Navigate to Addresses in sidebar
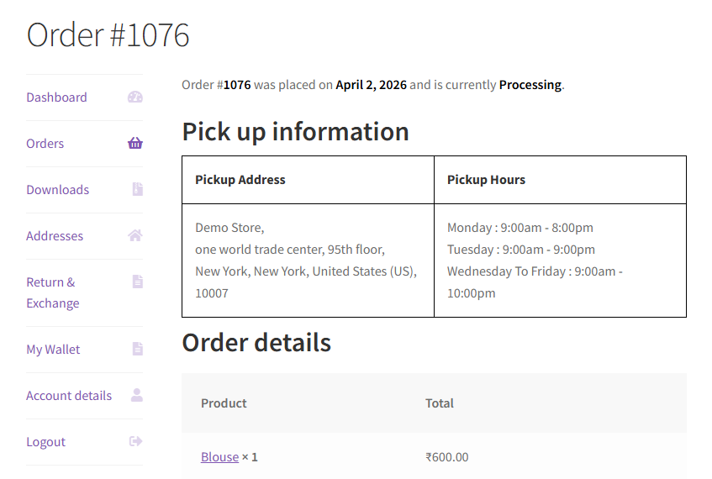The image size is (712, 479). 55,236
